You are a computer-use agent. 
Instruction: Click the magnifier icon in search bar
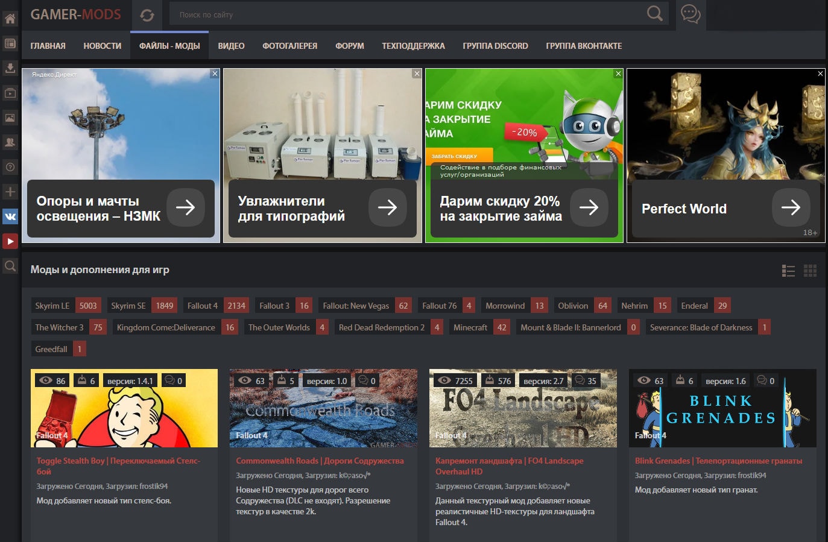coord(654,14)
